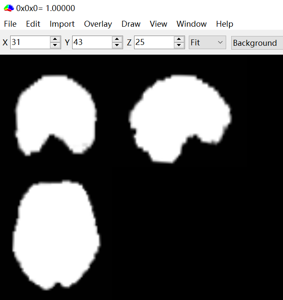The height and width of the screenshot is (300, 283).
Task: Decrease the Y coordinate with down arrow
Action: coord(117,45)
